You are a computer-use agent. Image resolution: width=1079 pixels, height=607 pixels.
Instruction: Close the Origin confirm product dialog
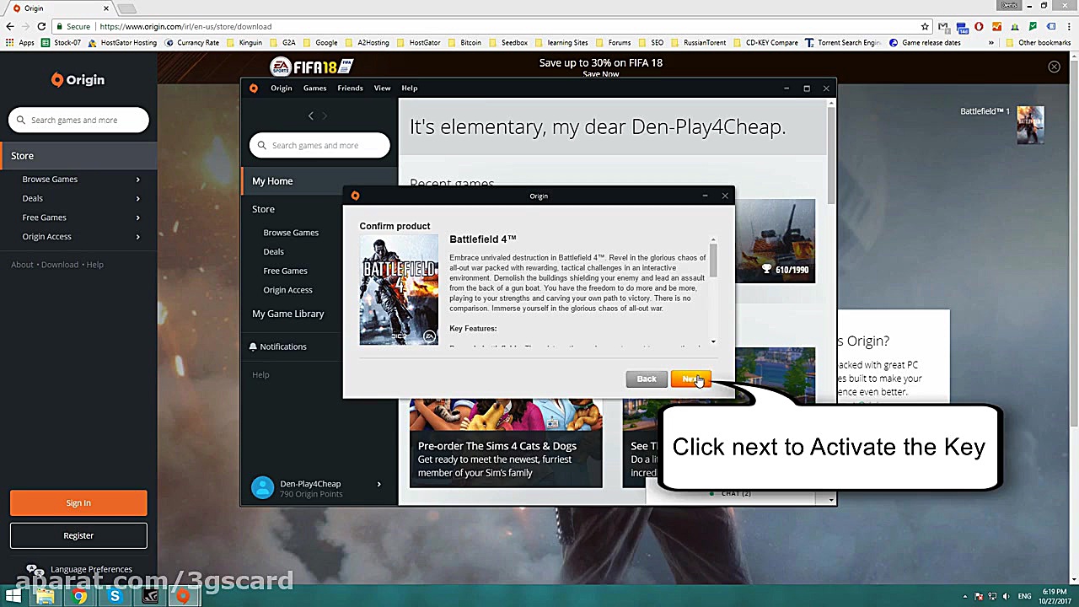[x=725, y=196]
